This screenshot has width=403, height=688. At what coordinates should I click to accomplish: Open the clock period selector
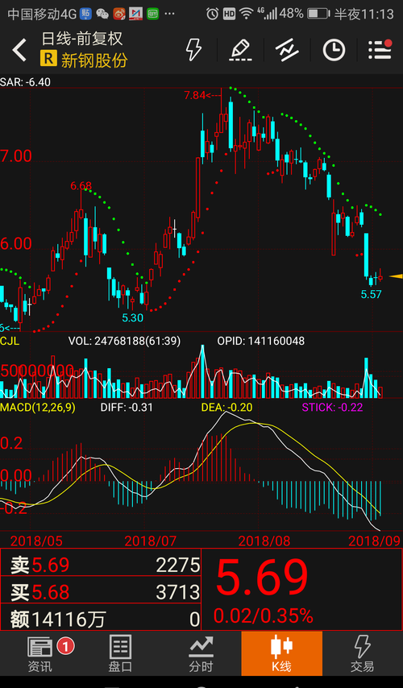334,50
